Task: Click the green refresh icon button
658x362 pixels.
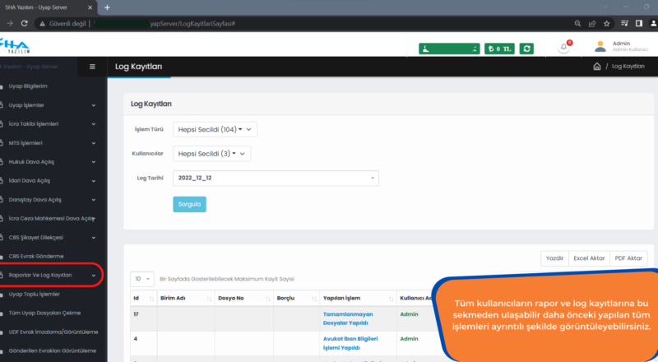Action: [526, 49]
